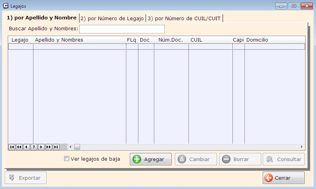Image resolution: width=316 pixels, height=189 pixels.
Task: Maximize the Legajos window
Action: click(x=294, y=6)
